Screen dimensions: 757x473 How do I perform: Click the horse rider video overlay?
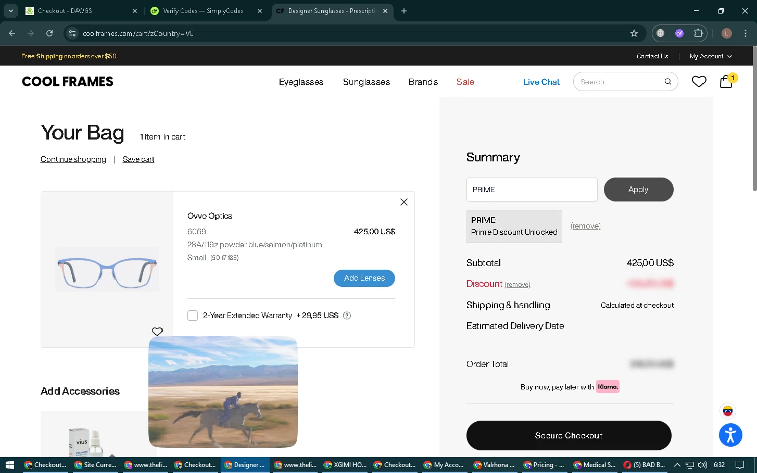[223, 392]
